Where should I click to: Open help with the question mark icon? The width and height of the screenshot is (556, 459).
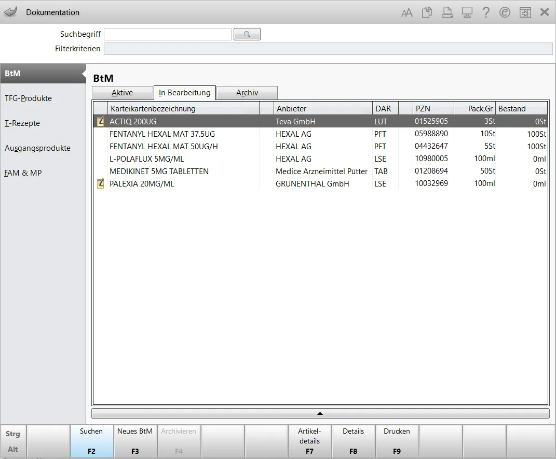[x=486, y=12]
